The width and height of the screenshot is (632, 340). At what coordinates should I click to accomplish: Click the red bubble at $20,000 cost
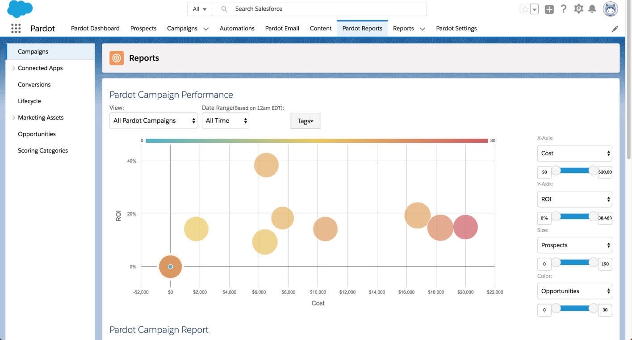point(465,227)
